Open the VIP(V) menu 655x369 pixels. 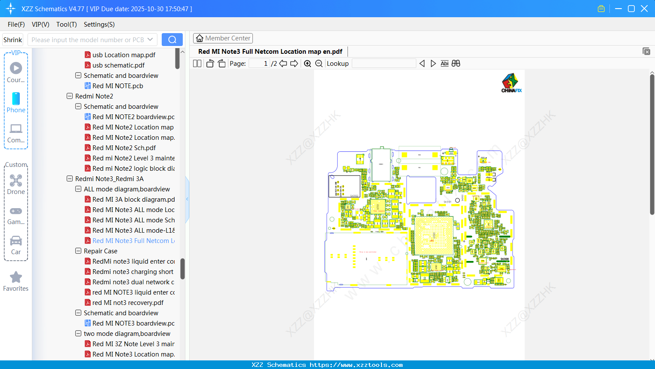pos(40,25)
